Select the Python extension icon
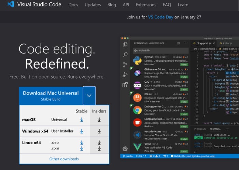The width and height of the screenshot is (239, 170). click(137, 61)
